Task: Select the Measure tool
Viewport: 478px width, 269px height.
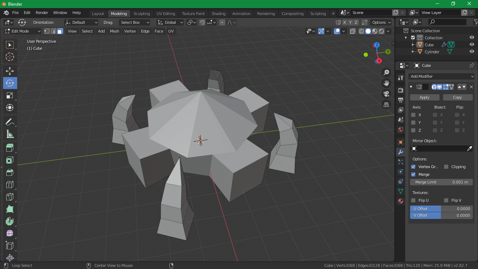Action: [10, 134]
